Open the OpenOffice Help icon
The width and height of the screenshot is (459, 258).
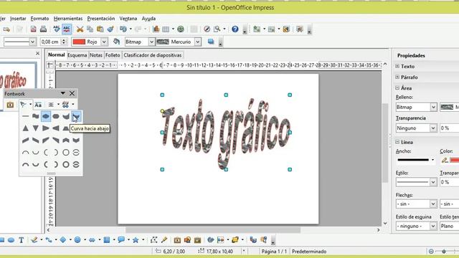point(235,29)
